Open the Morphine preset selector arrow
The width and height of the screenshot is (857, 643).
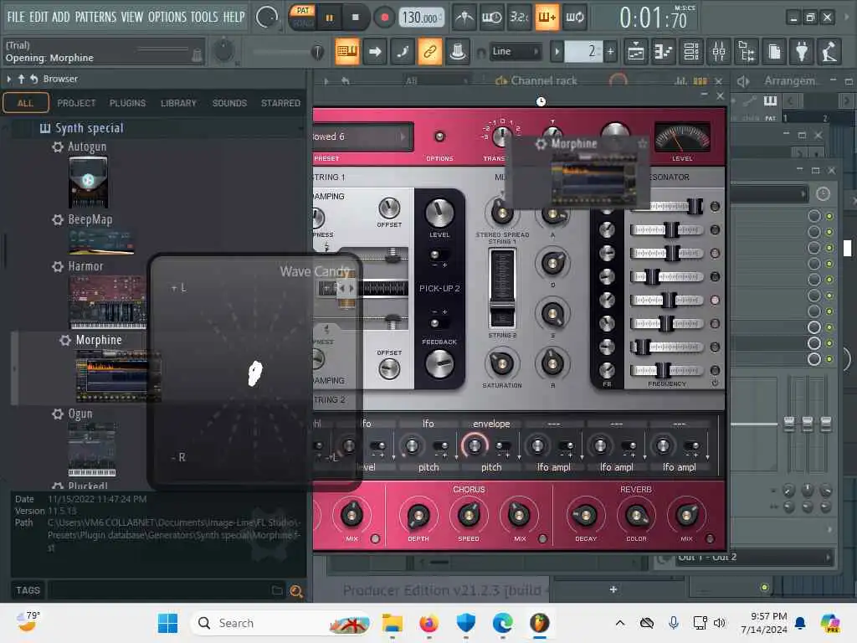point(403,136)
